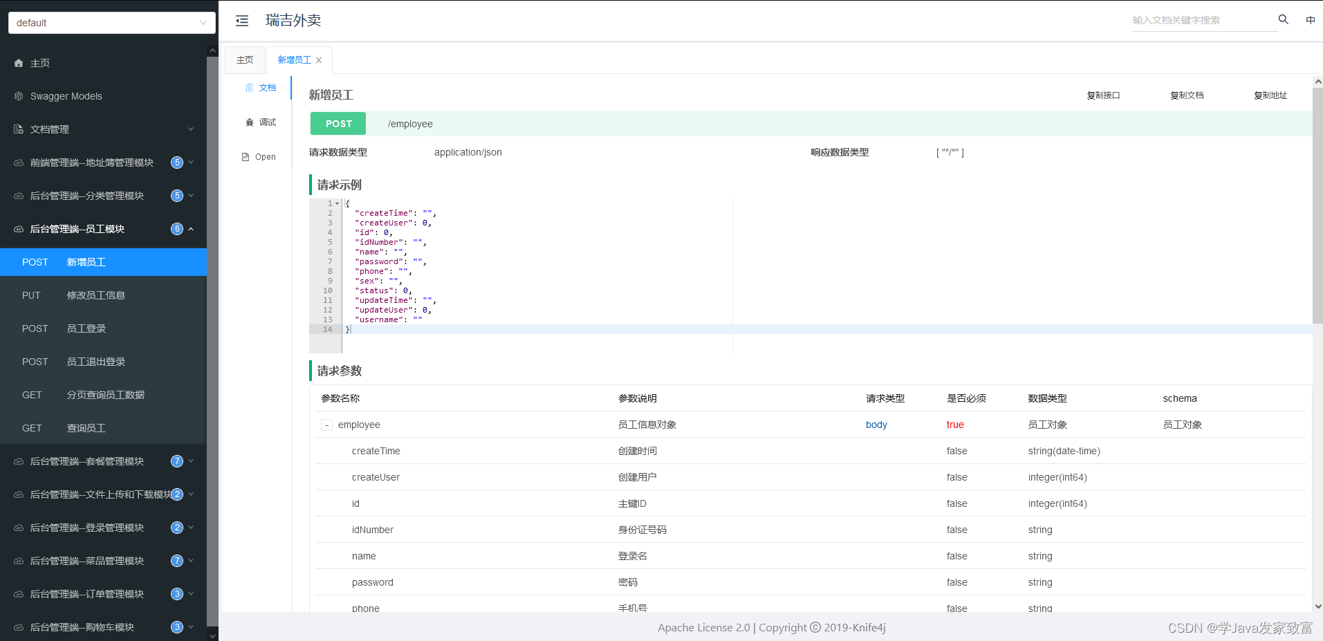Click the main content vertical scrollbar
1323x641 pixels.
click(1317, 204)
